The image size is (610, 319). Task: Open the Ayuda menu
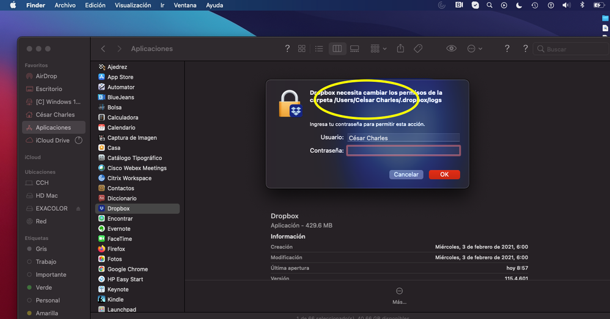[215, 5]
